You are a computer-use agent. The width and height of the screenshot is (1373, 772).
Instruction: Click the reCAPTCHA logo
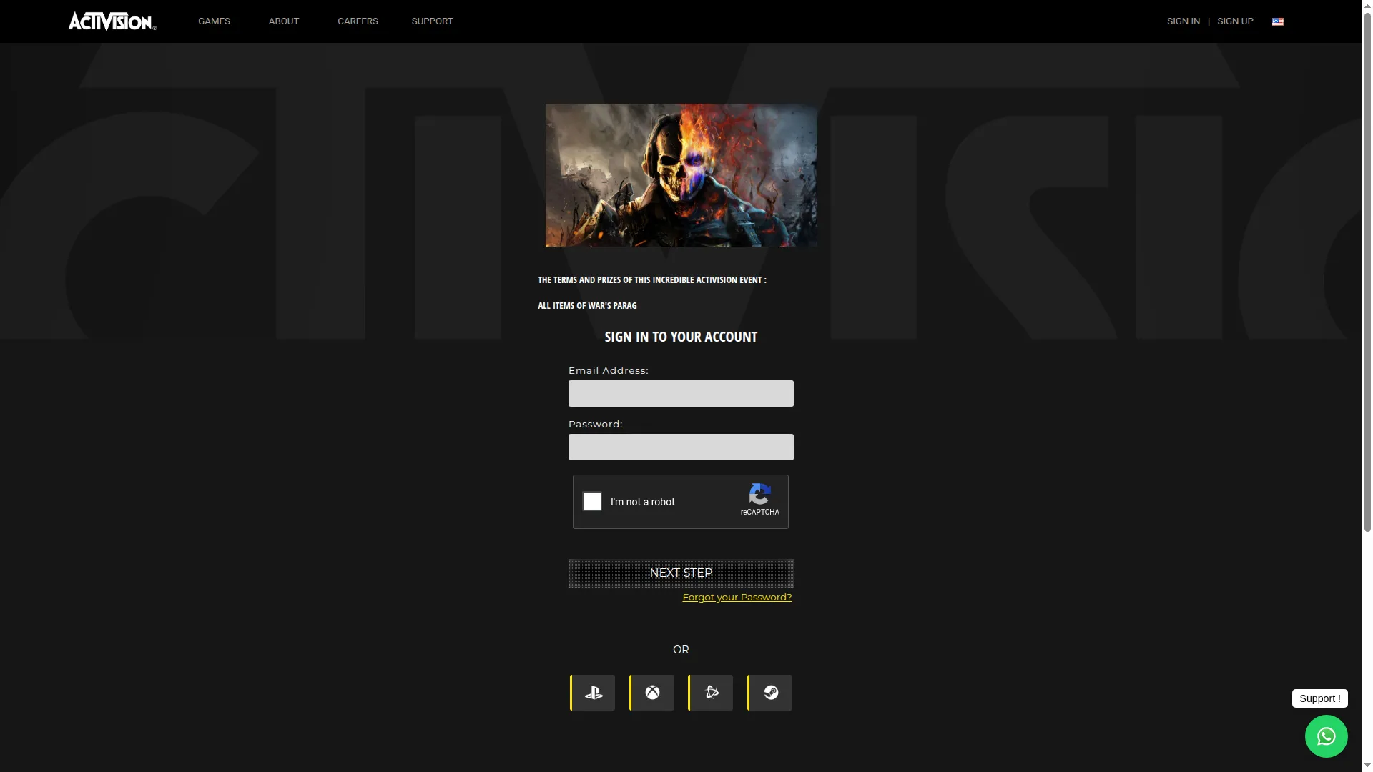759,494
